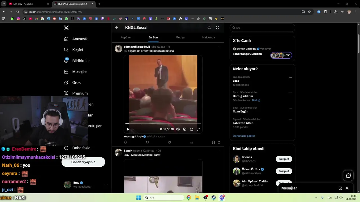
Task: Enter fullscreen on the video
Action: pos(198,129)
